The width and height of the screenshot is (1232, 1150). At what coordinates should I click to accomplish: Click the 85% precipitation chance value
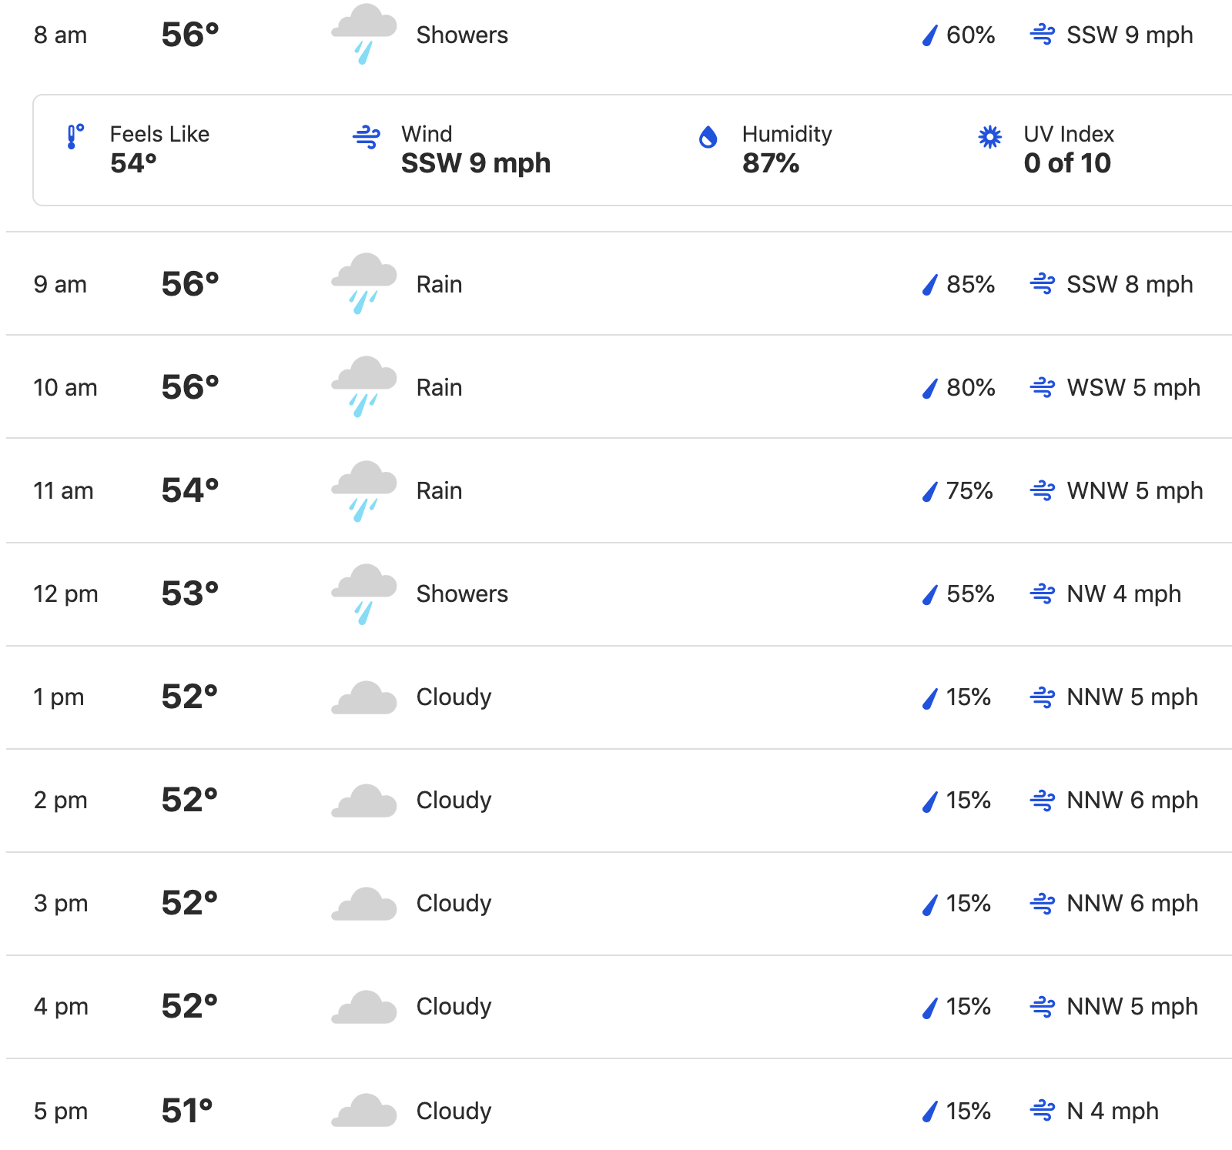coord(970,284)
